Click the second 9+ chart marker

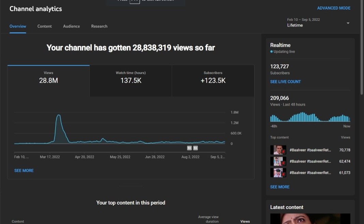[x=196, y=148]
